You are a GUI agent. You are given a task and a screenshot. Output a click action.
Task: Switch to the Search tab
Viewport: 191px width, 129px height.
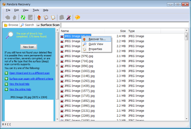(x=27, y=25)
